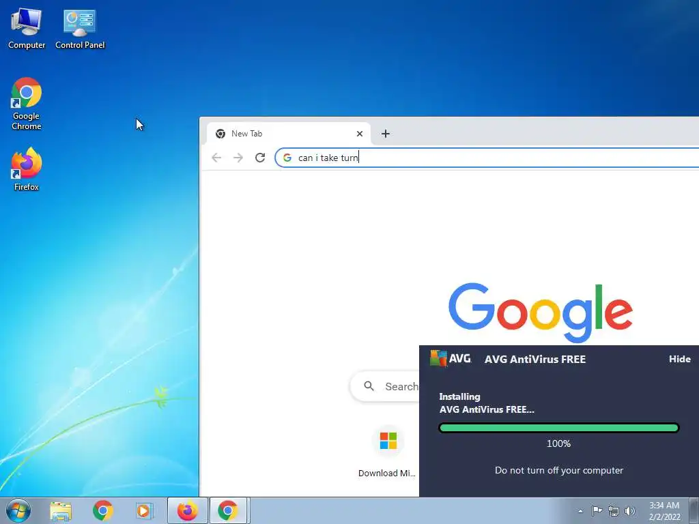Open a new tab with plus button
The height and width of the screenshot is (524, 699).
click(x=386, y=134)
